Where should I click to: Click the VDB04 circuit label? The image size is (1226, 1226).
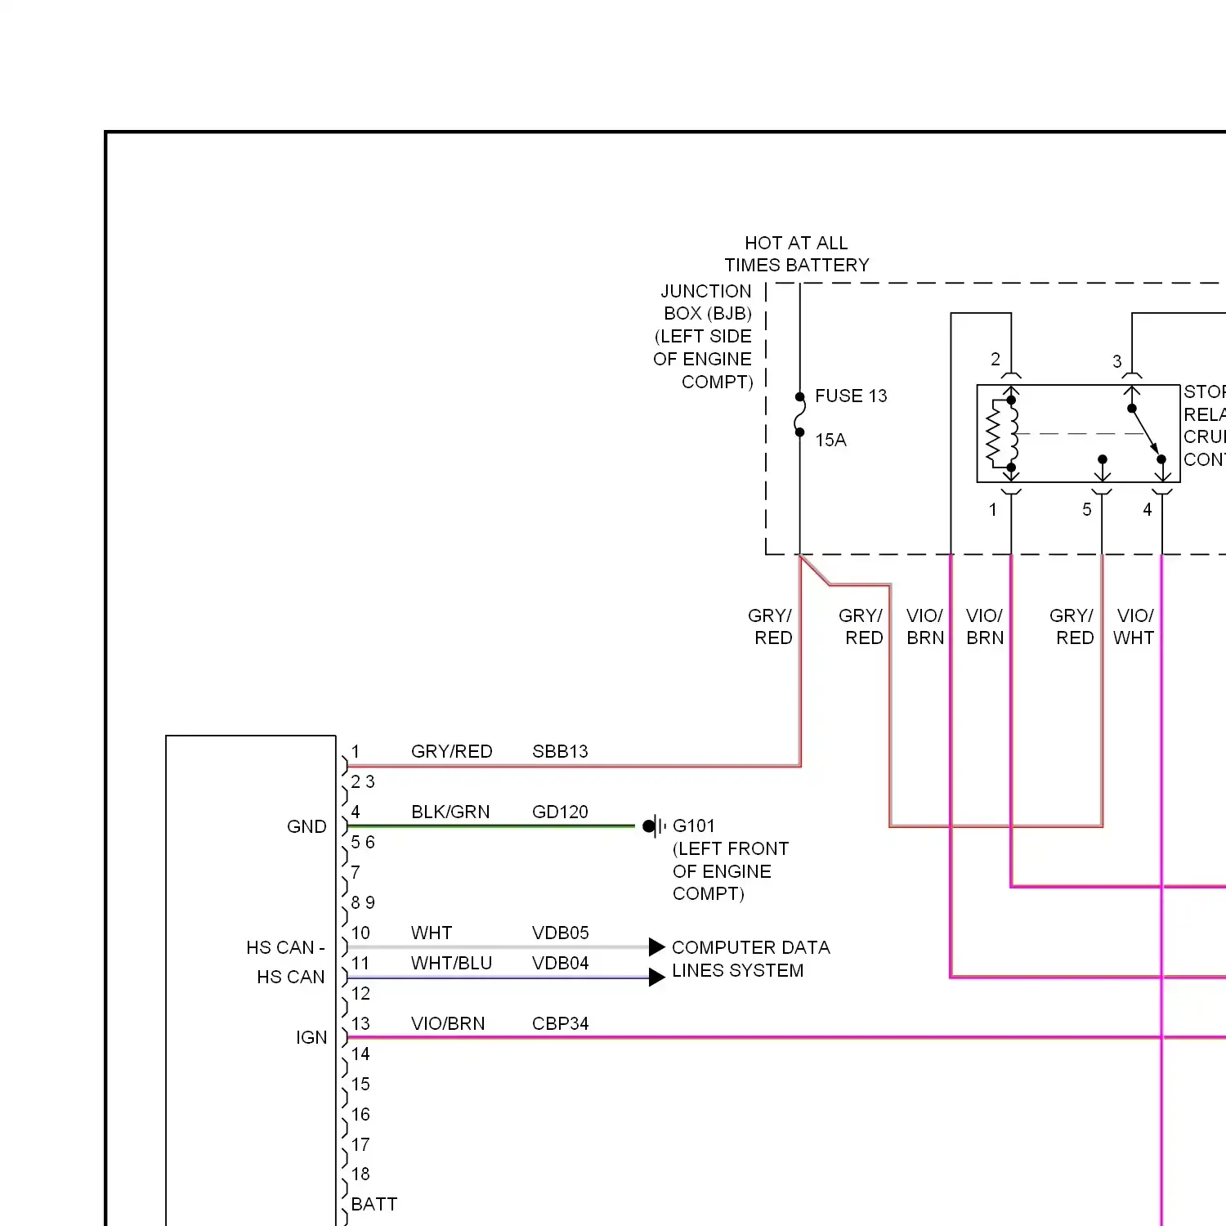coord(560,963)
